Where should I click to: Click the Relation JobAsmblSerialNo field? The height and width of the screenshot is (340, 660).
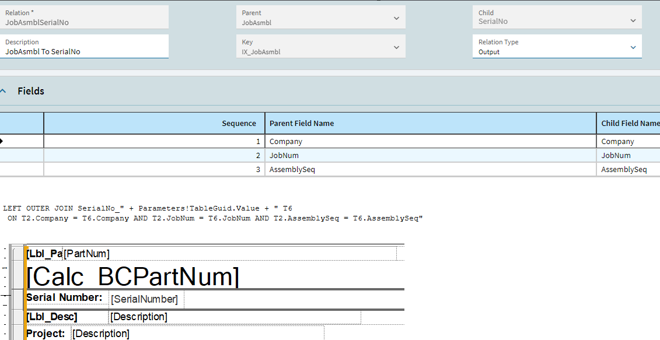pos(84,17)
